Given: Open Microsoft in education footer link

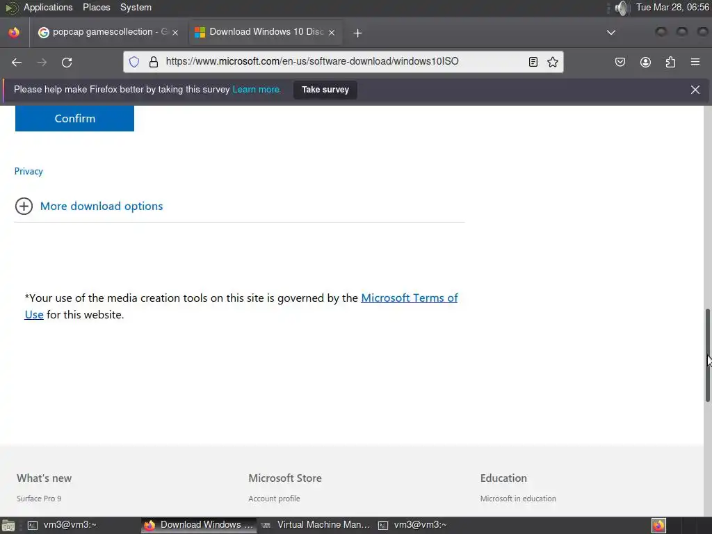Looking at the screenshot, I should click(x=518, y=499).
